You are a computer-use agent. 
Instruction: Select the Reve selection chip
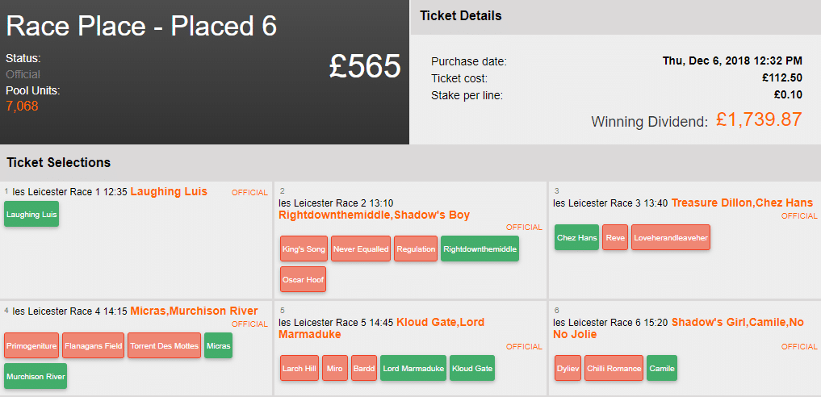pos(615,238)
